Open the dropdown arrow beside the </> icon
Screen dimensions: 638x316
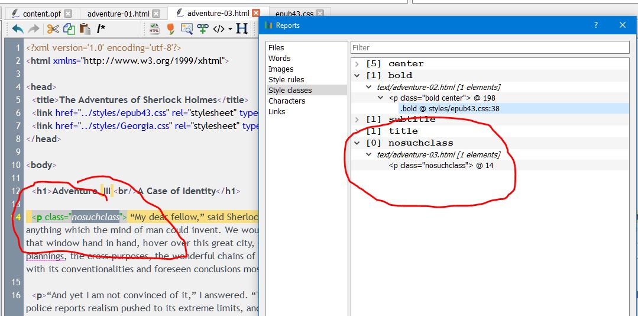point(230,30)
